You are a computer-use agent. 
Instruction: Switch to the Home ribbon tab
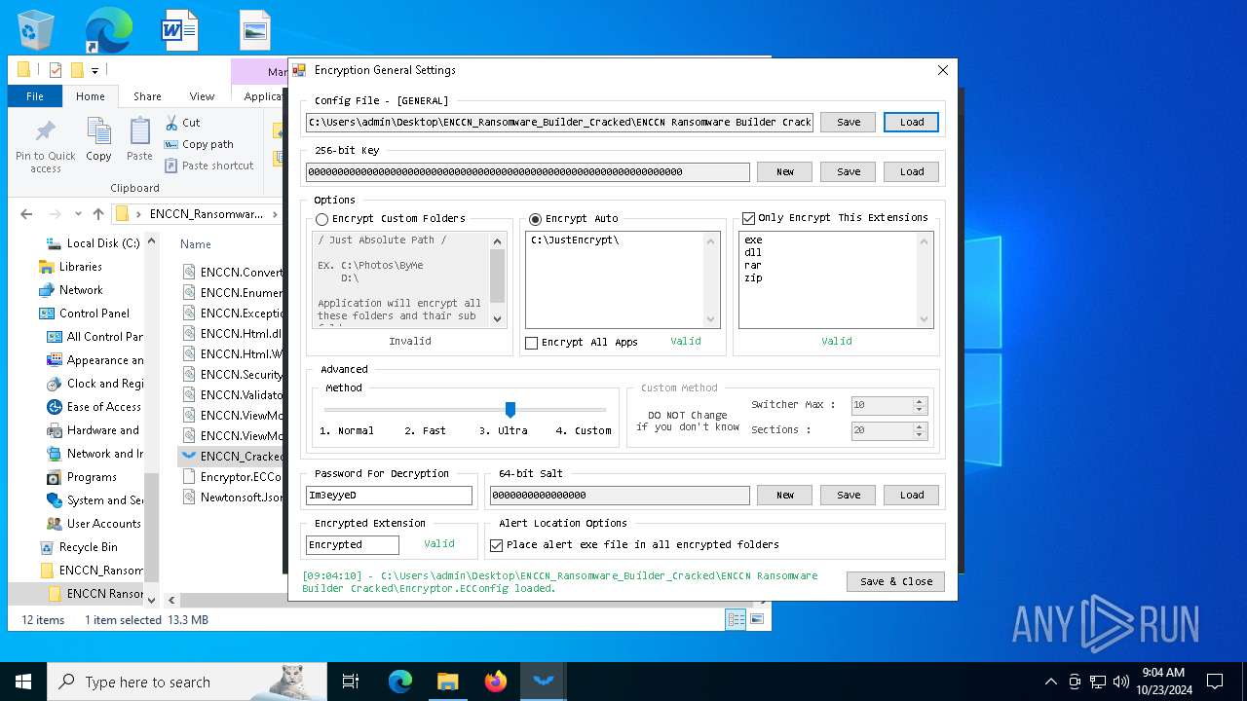pos(91,96)
